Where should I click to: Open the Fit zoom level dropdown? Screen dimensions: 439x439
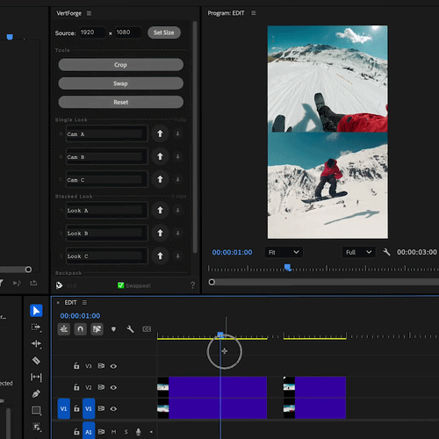pyautogui.click(x=284, y=252)
